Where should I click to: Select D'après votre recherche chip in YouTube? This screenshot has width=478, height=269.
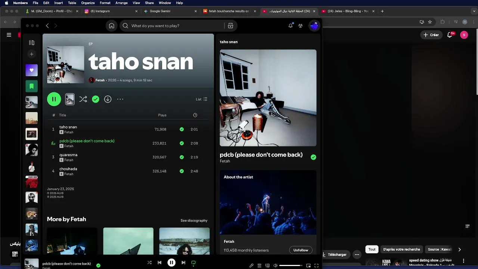click(401, 250)
